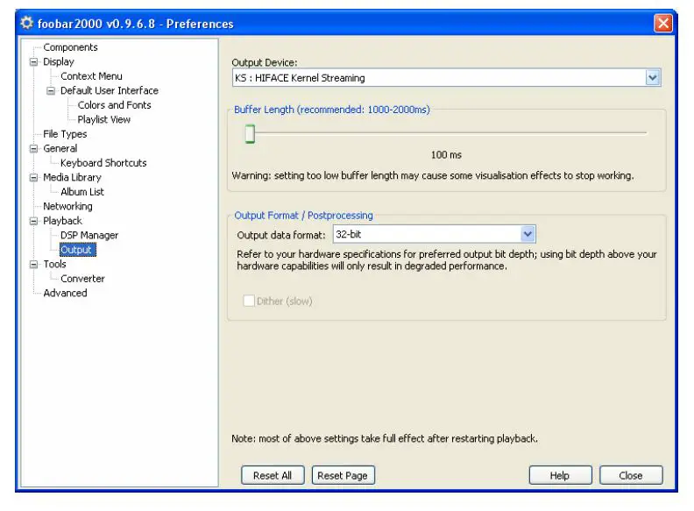The height and width of the screenshot is (511, 694).
Task: Click the Buffer Length group heading
Action: click(x=332, y=110)
